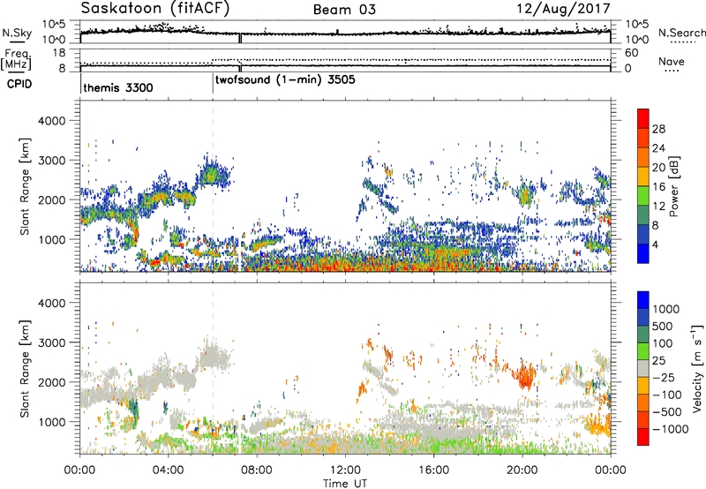Click the '1000' velocity colorbar tick value
The image size is (706, 489).
(x=665, y=309)
